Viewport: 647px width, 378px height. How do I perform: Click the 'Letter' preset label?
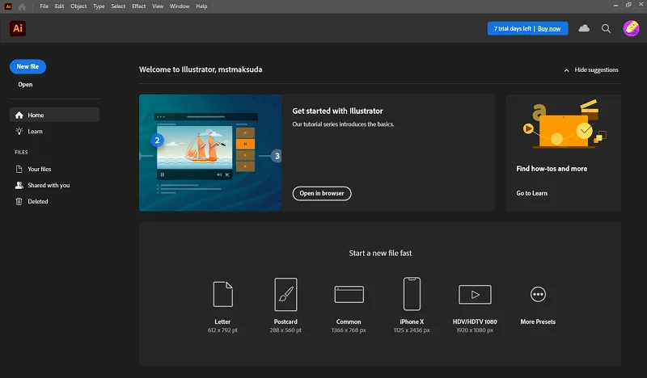click(x=222, y=321)
